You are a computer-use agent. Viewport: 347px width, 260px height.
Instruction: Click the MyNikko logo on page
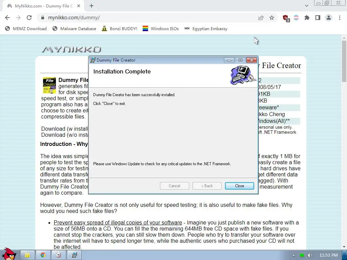pos(72,49)
